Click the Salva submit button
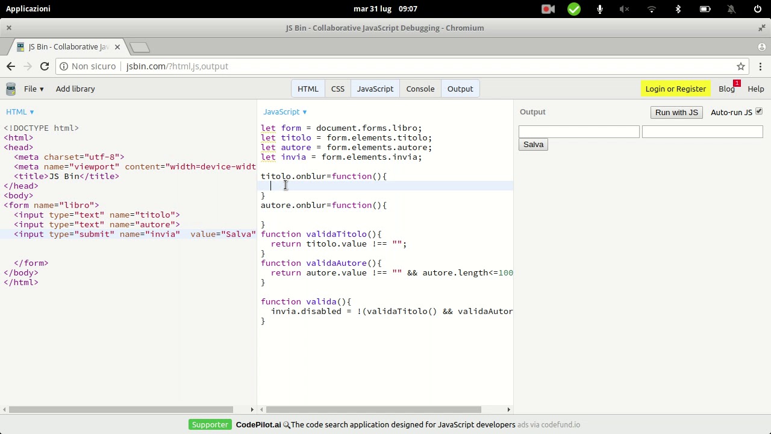 tap(533, 144)
